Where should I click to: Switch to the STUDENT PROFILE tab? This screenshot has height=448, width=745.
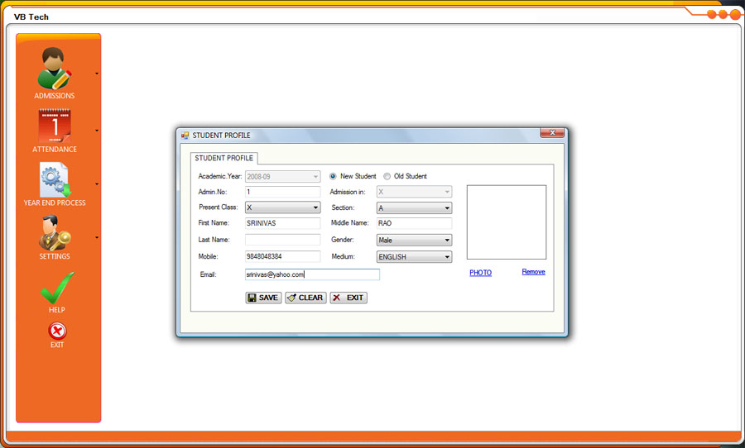coord(223,158)
